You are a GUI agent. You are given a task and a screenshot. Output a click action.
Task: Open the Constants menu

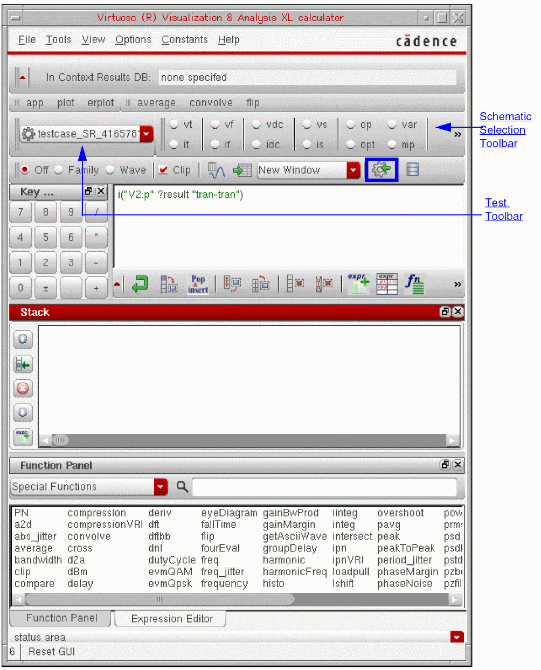(x=184, y=40)
